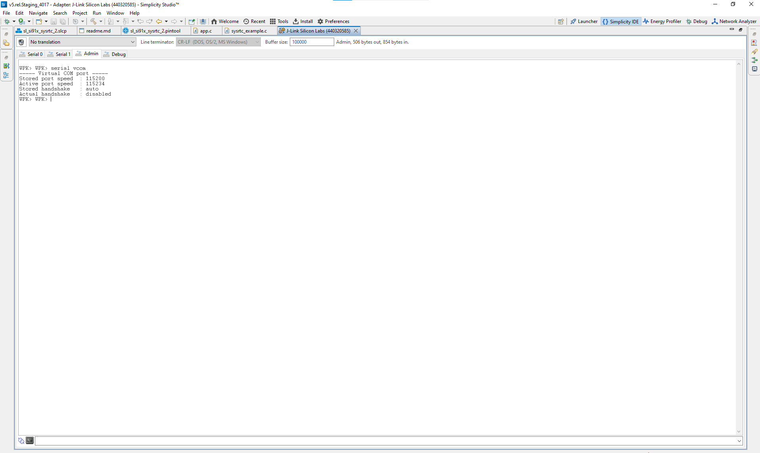Open the Network Analyzer perspective
This screenshot has height=453, width=760.
coord(734,21)
